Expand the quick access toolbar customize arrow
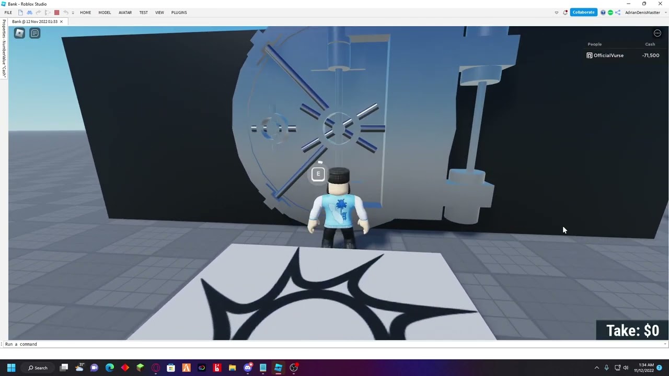This screenshot has width=669, height=376. 73,13
